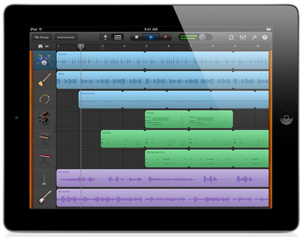Click bar 3 on the timeline ruler
This screenshot has width=303, height=237.
click(x=103, y=46)
